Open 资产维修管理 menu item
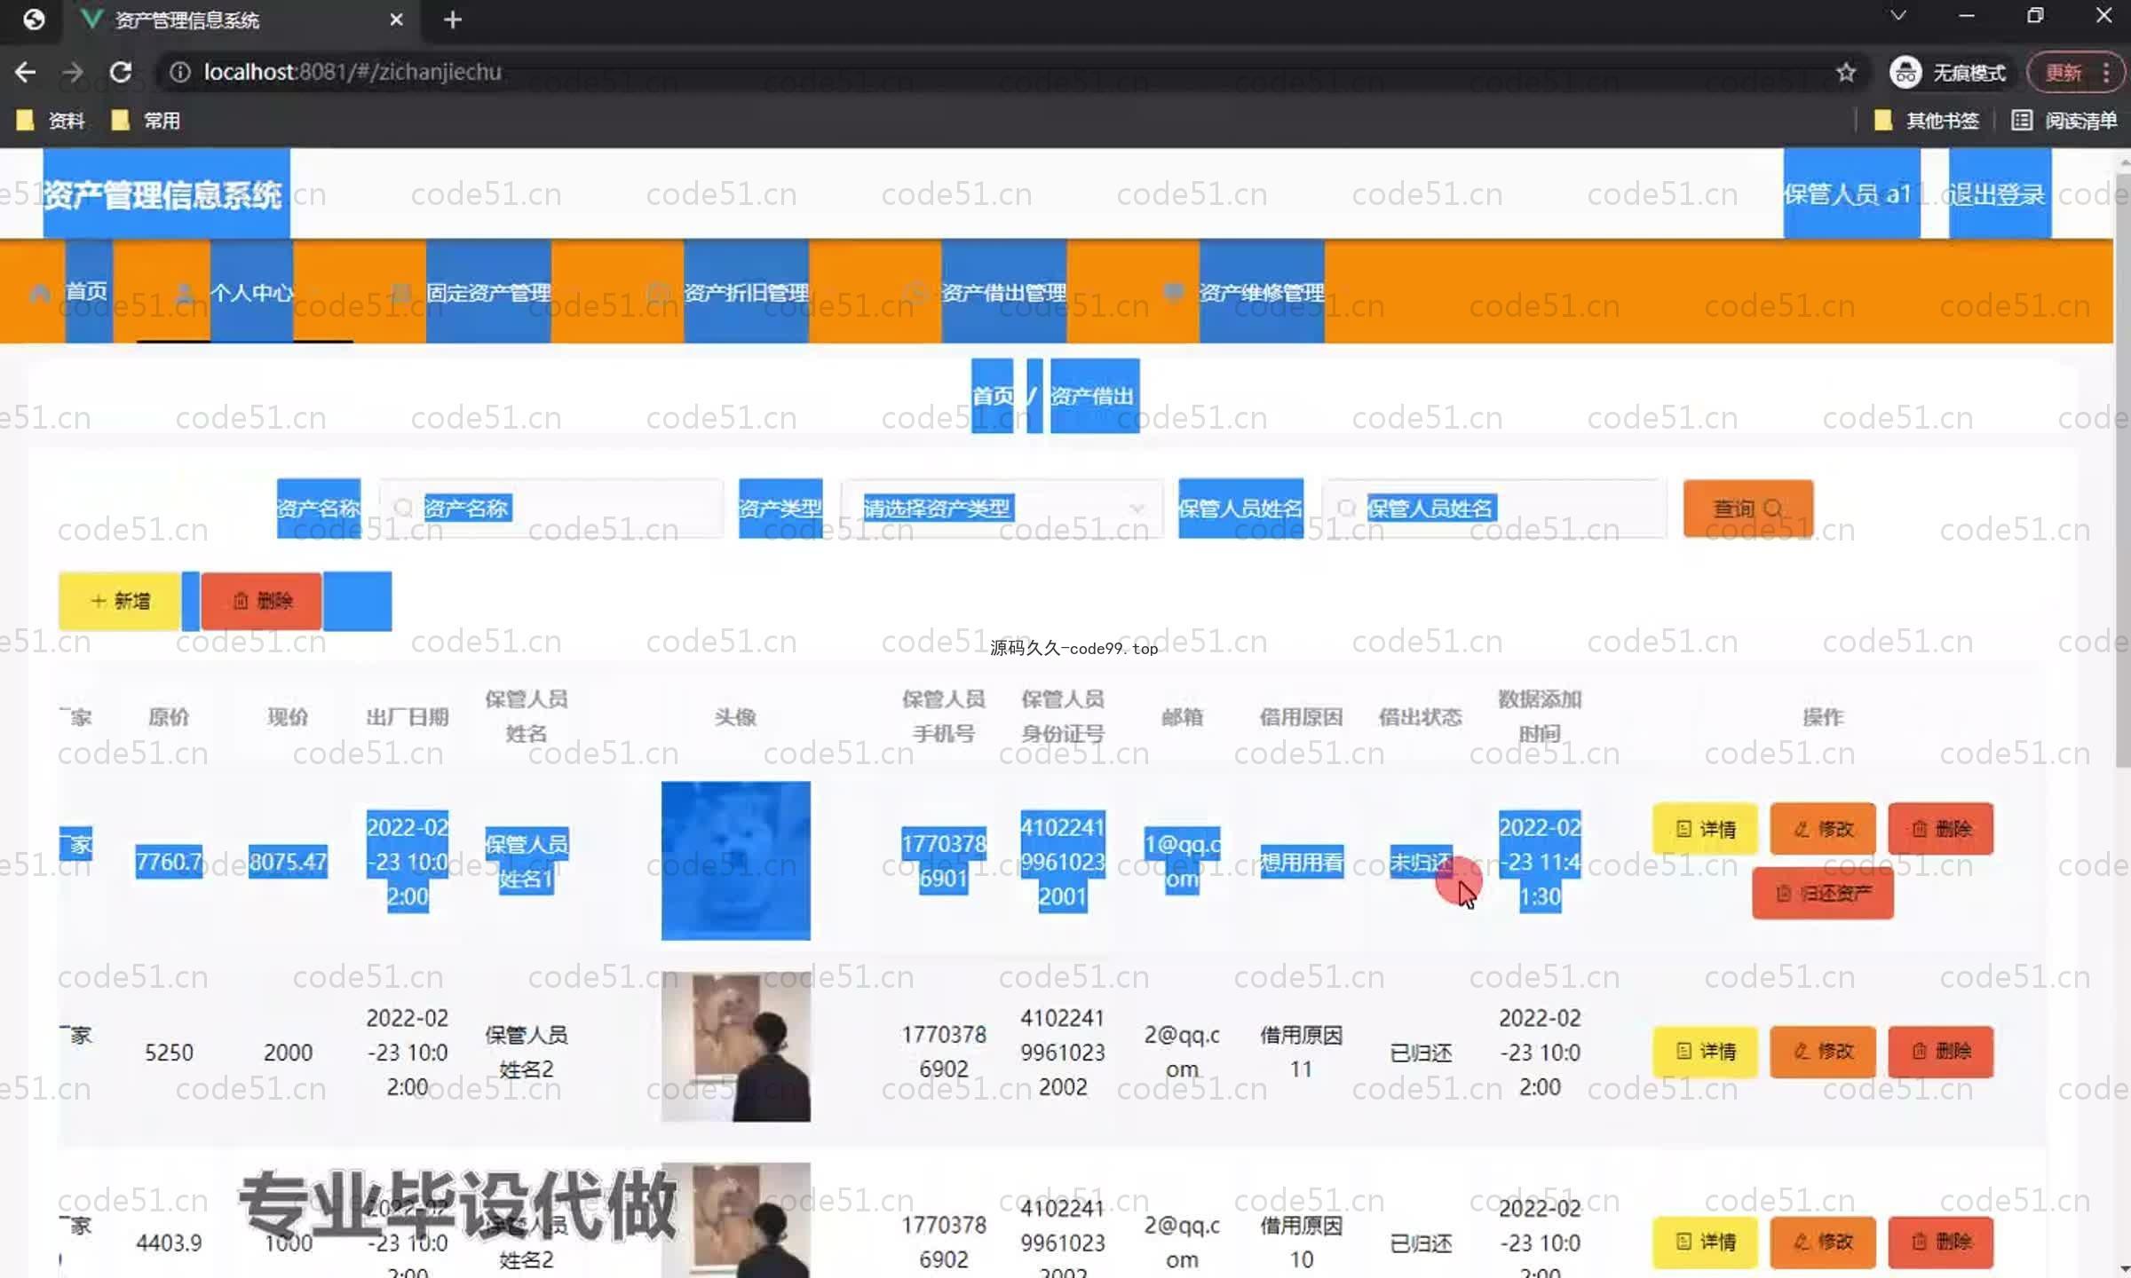Screen dimensions: 2131x1278 click(x=1261, y=291)
